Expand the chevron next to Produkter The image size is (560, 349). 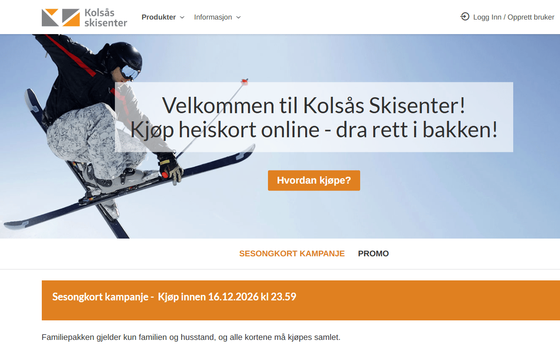pyautogui.click(x=182, y=17)
